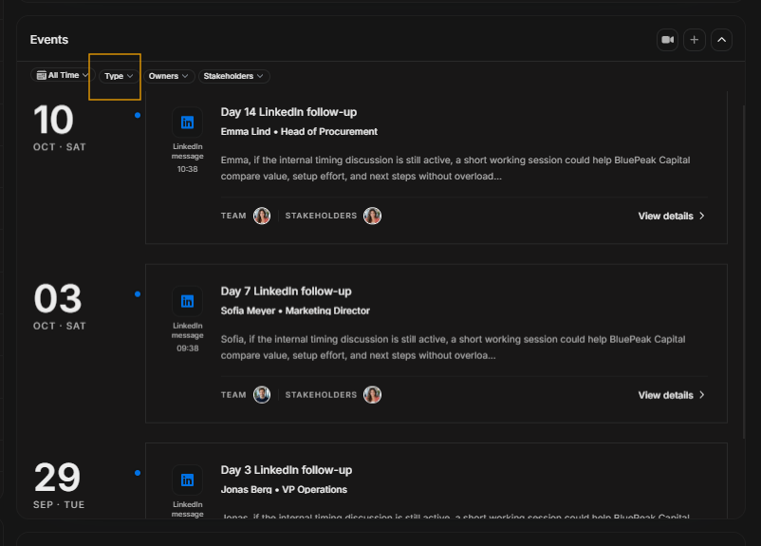Click the '29 SEP · TUE' date label
Viewport: 761px width, 546px height.
(x=59, y=486)
